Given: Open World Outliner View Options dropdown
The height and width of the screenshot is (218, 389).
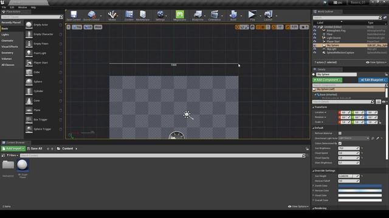Looking at the screenshot, I should point(376,62).
